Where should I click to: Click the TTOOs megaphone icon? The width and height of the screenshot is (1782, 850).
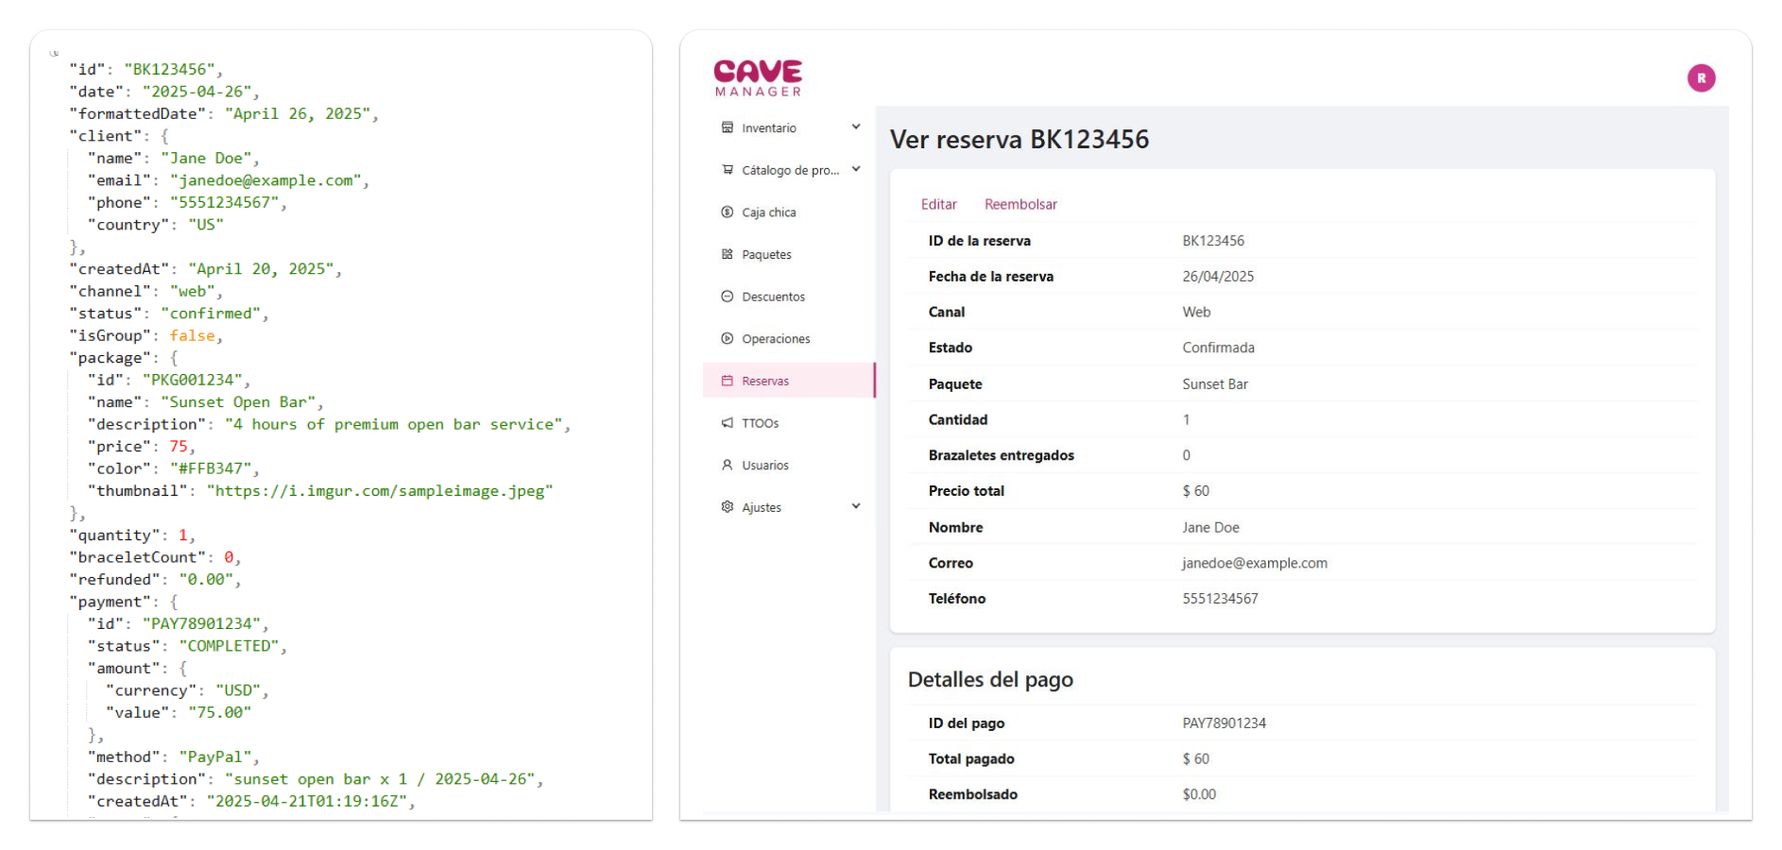coord(727,423)
